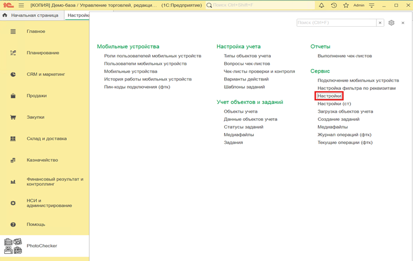Open Роли пользователей мобильных устройств
Screen dimensions: 413x261
coord(153,56)
